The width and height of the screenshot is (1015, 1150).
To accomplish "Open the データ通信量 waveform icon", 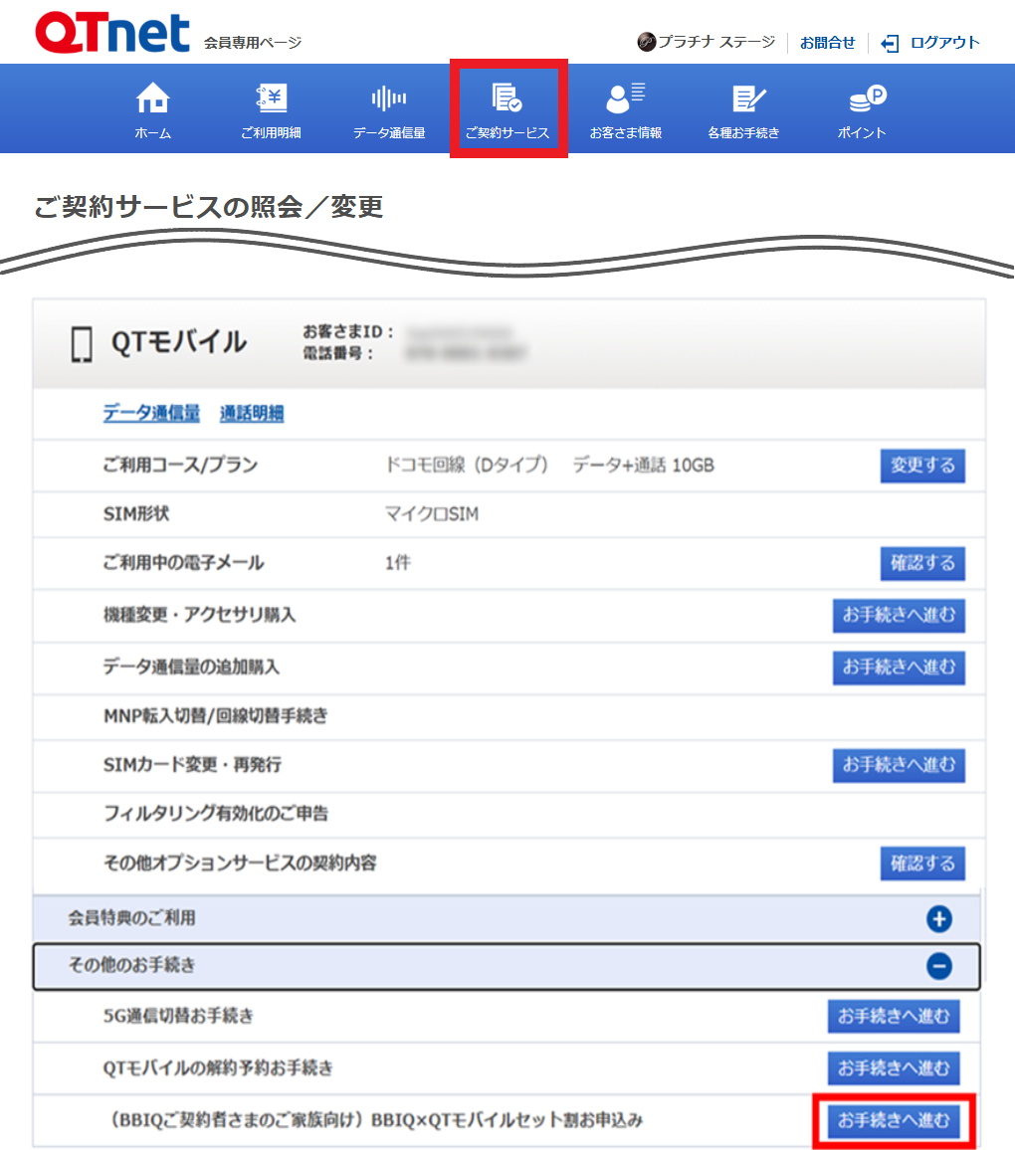I will pos(389,97).
